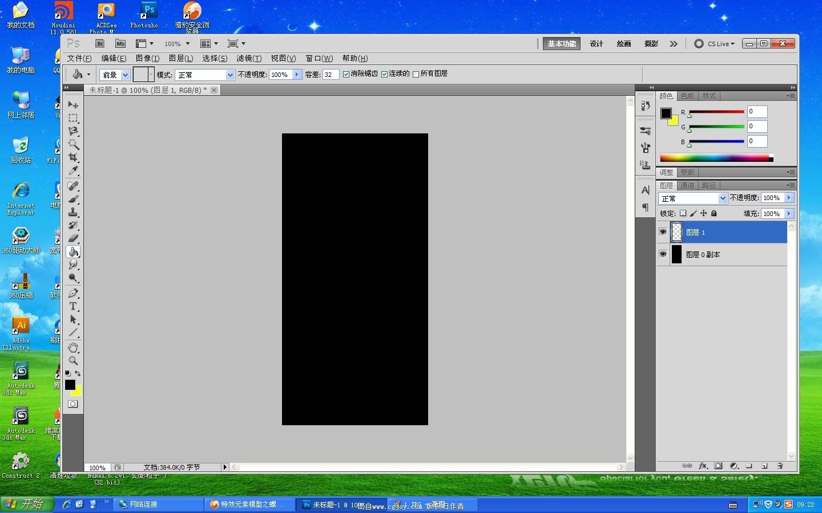Launch Adobe Bridge via Br icon

[100, 43]
